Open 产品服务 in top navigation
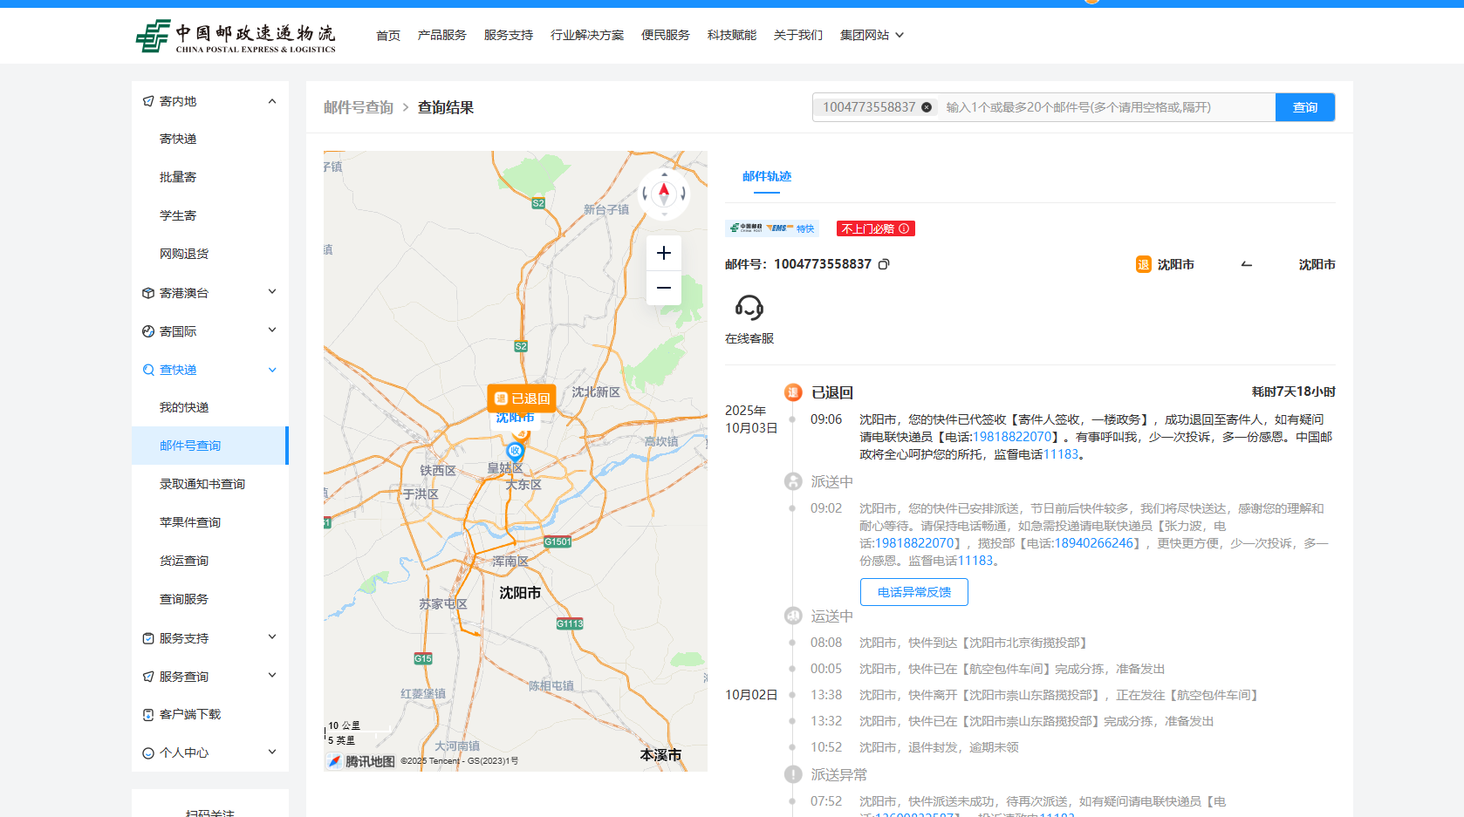Image resolution: width=1464 pixels, height=817 pixels. [441, 35]
